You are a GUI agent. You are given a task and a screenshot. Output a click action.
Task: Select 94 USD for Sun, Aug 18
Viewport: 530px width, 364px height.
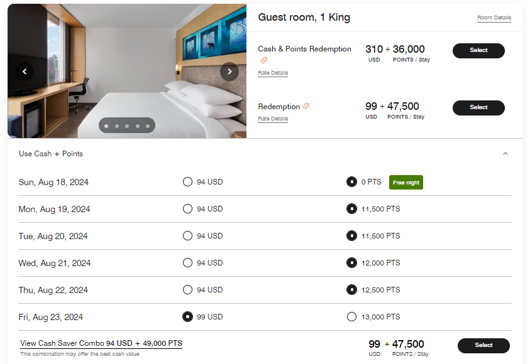pyautogui.click(x=187, y=181)
